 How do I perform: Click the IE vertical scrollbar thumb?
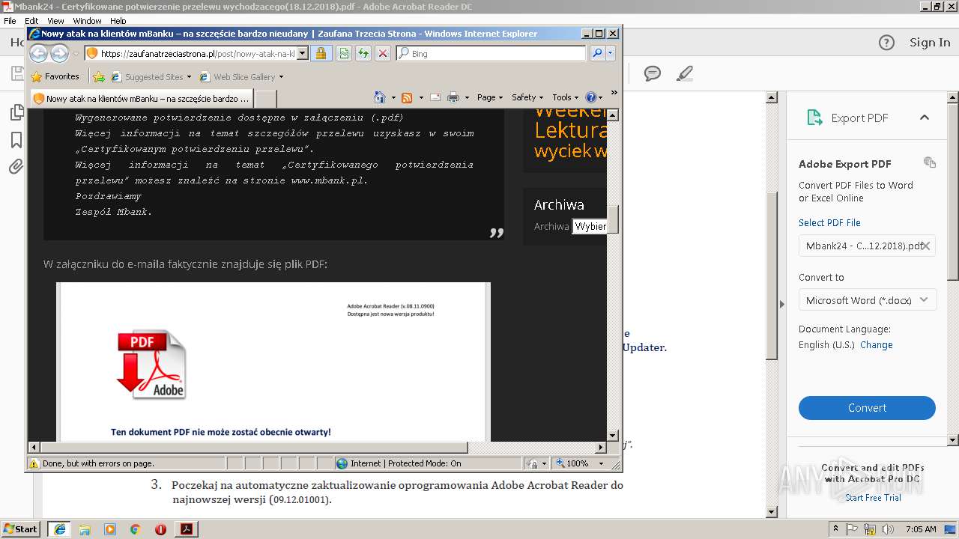point(612,219)
